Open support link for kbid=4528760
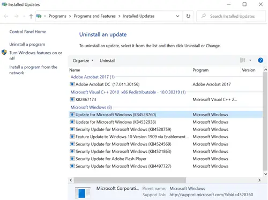This screenshot has width=268, height=200. 211,195
